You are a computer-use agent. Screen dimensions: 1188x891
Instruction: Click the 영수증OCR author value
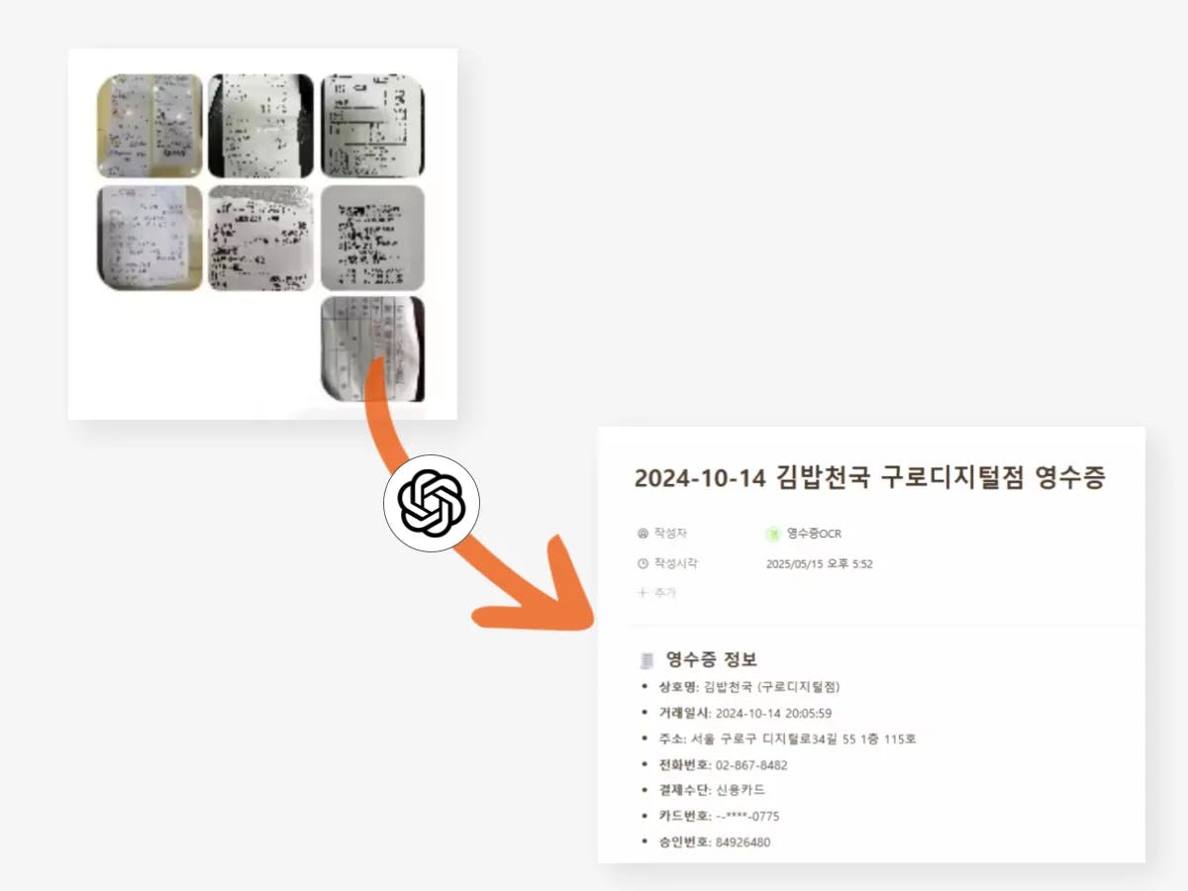click(x=814, y=534)
